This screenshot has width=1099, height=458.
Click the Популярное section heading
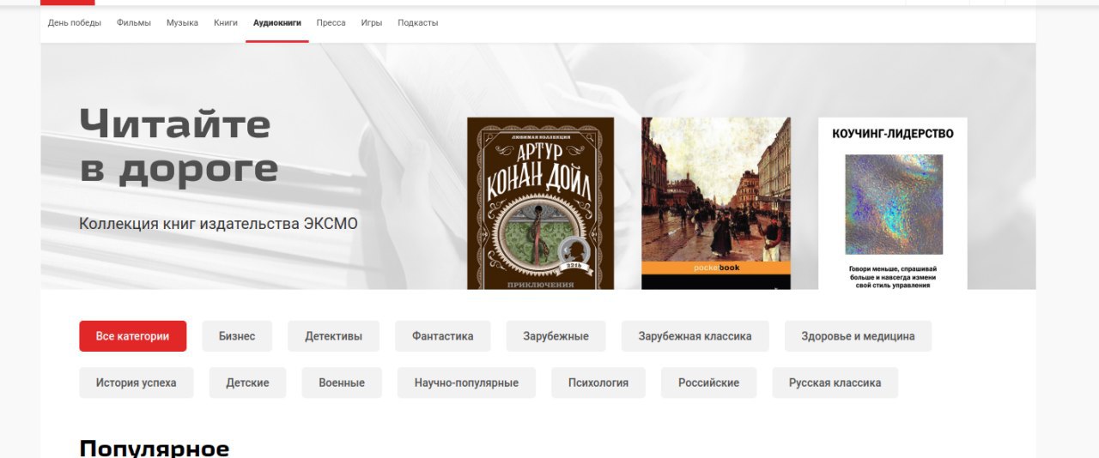tap(155, 448)
